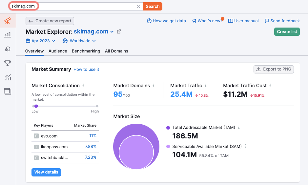
Task: Click the 25.4M market traffic value
Action: [x=181, y=94]
